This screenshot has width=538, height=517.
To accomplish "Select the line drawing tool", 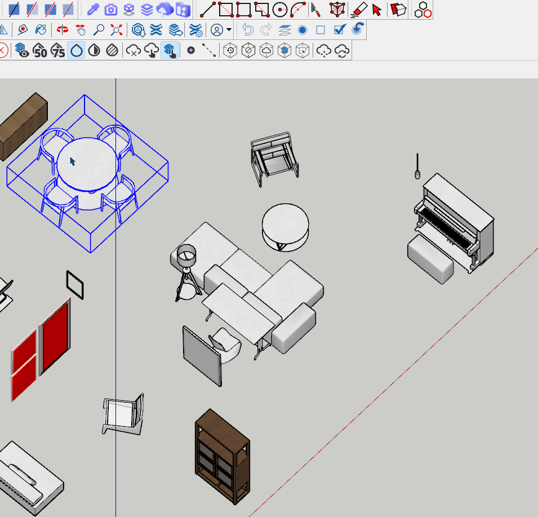I will [x=207, y=10].
